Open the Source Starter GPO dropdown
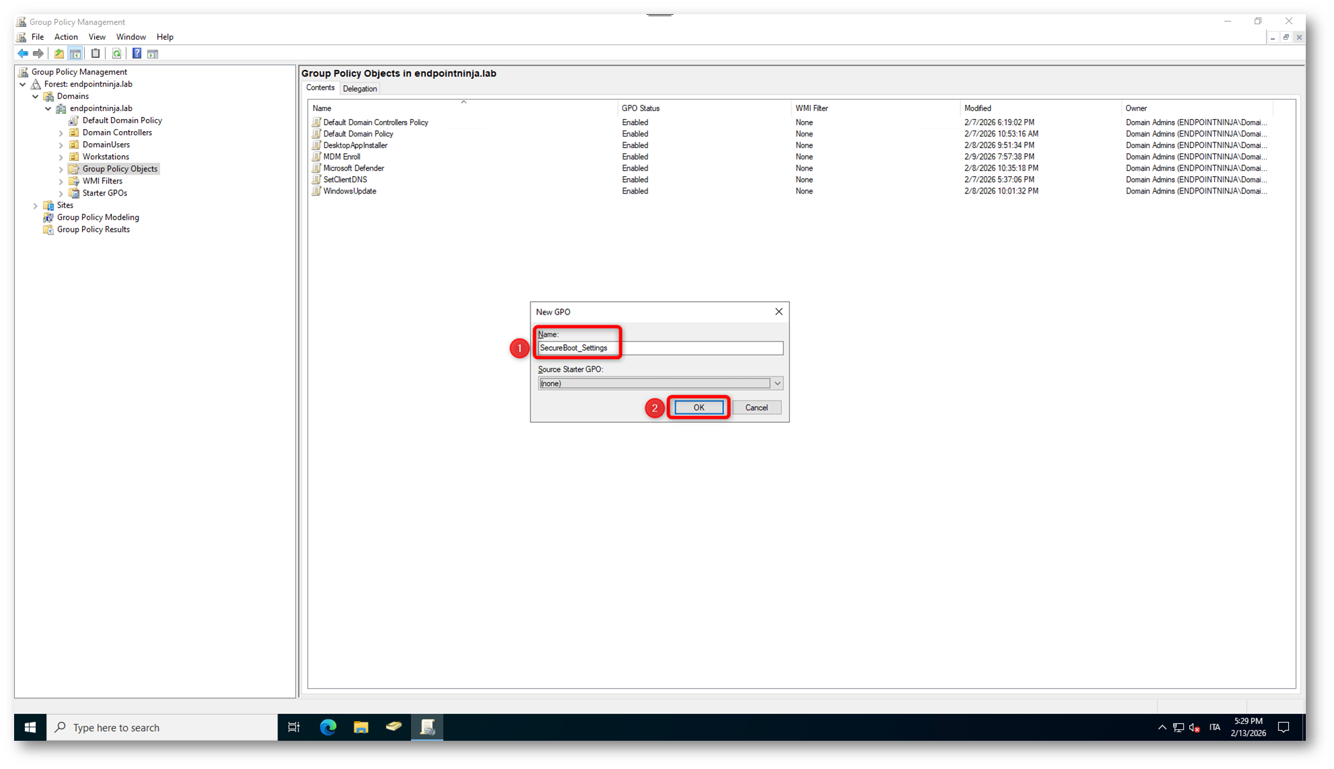The height and width of the screenshot is (769, 1334). [777, 383]
